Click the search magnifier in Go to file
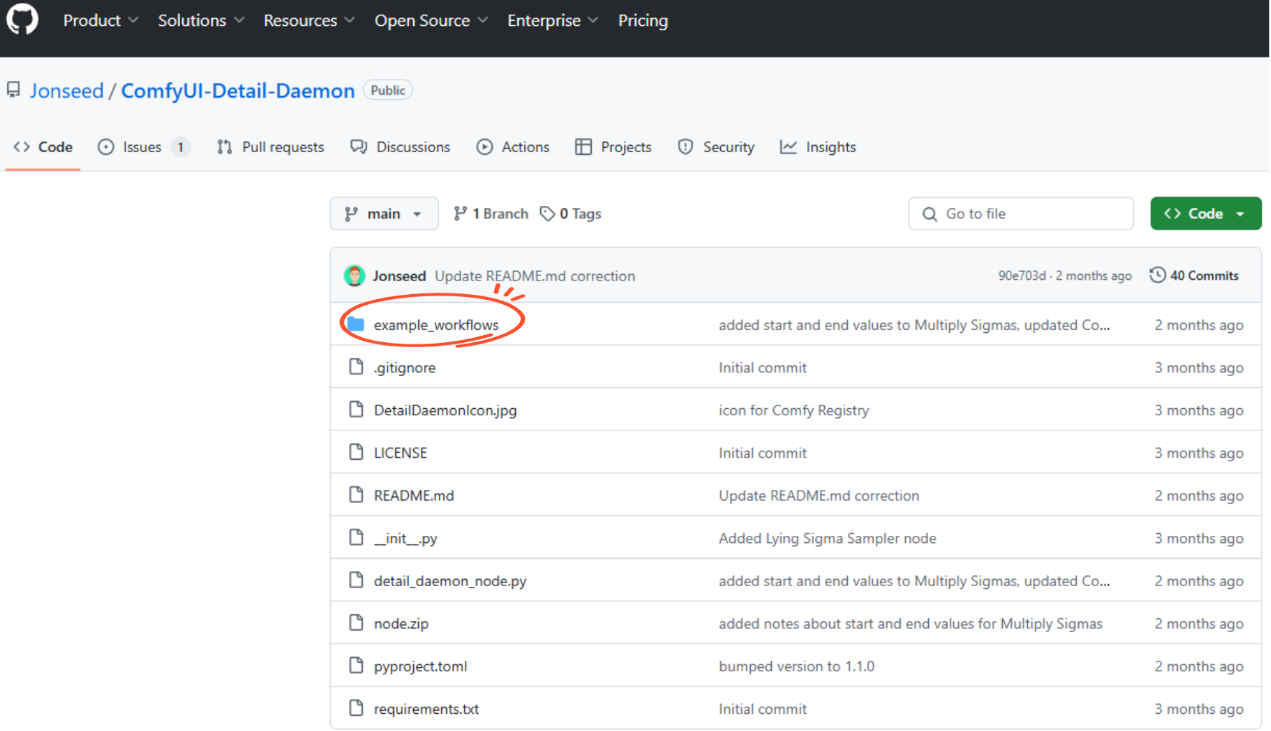This screenshot has height=731, width=1271. (930, 214)
